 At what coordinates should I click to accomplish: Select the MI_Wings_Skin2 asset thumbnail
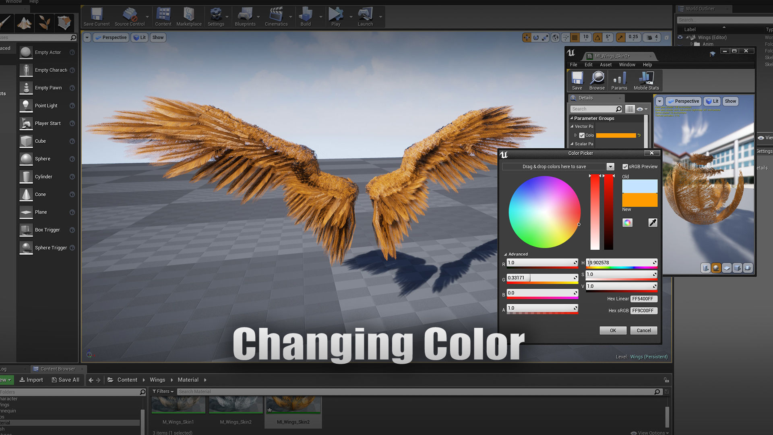coord(293,405)
